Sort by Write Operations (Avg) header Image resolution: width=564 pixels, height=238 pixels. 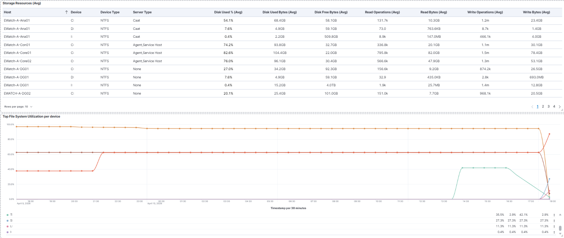[485, 12]
